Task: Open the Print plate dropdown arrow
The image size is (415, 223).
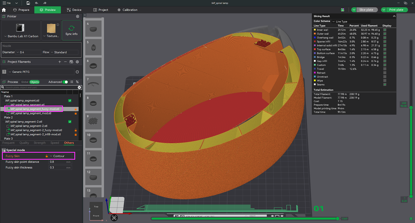Action: [384, 10]
